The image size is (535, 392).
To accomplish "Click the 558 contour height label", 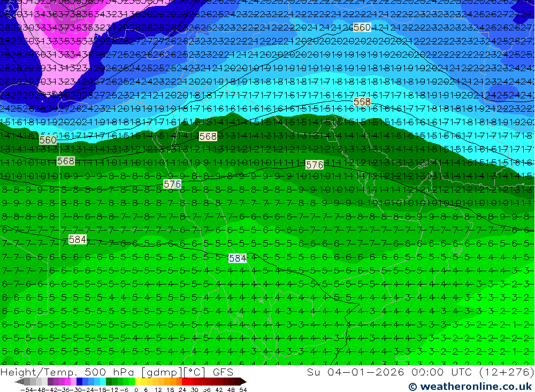I will [362, 102].
